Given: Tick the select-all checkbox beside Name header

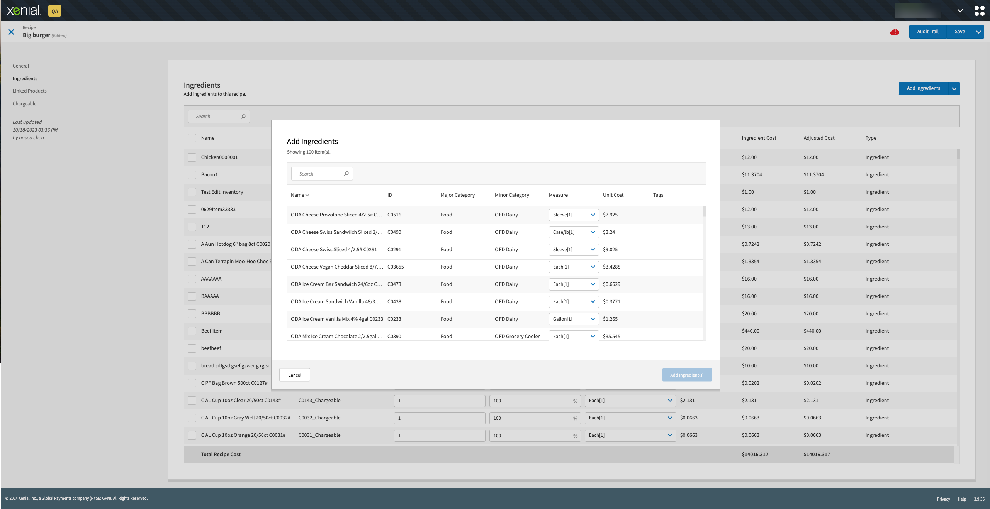Looking at the screenshot, I should coord(192,138).
